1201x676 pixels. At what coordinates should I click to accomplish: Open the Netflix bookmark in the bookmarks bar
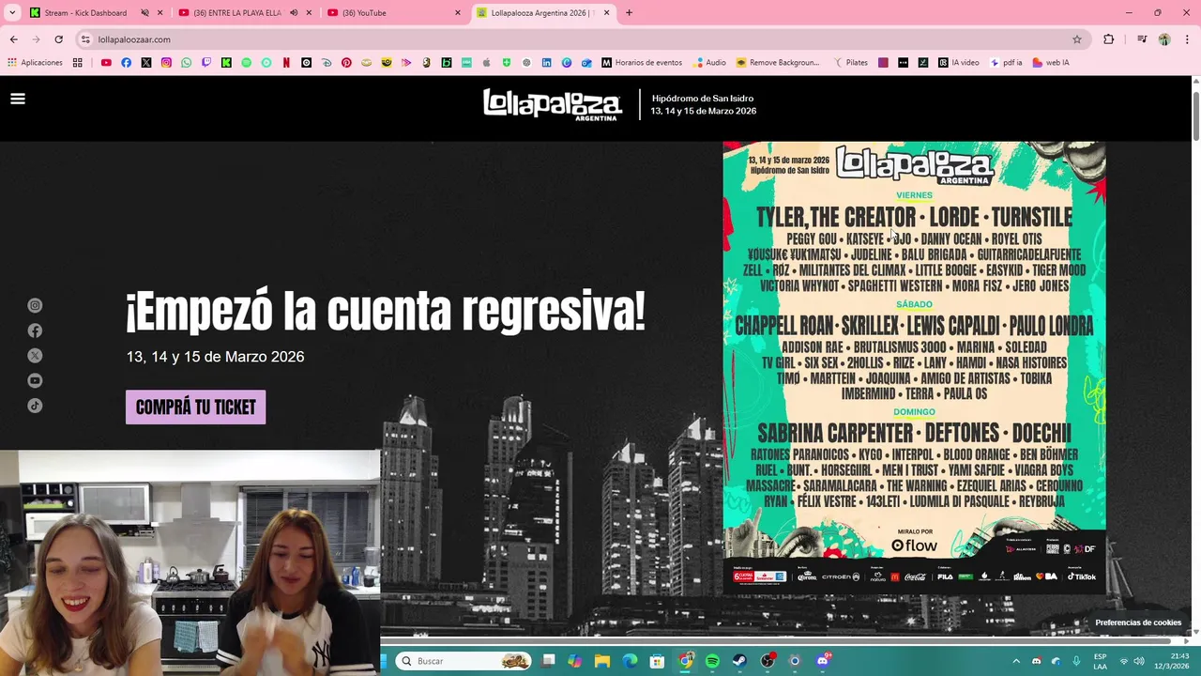pyautogui.click(x=286, y=63)
